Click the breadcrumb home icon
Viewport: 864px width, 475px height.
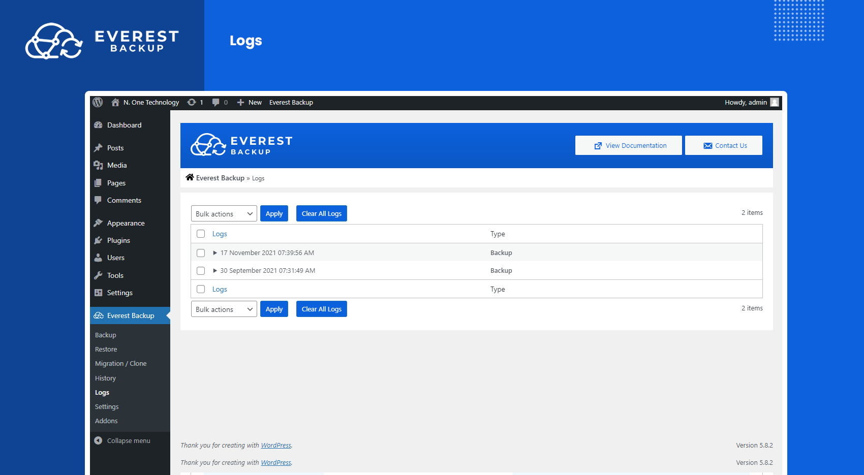[x=190, y=177]
